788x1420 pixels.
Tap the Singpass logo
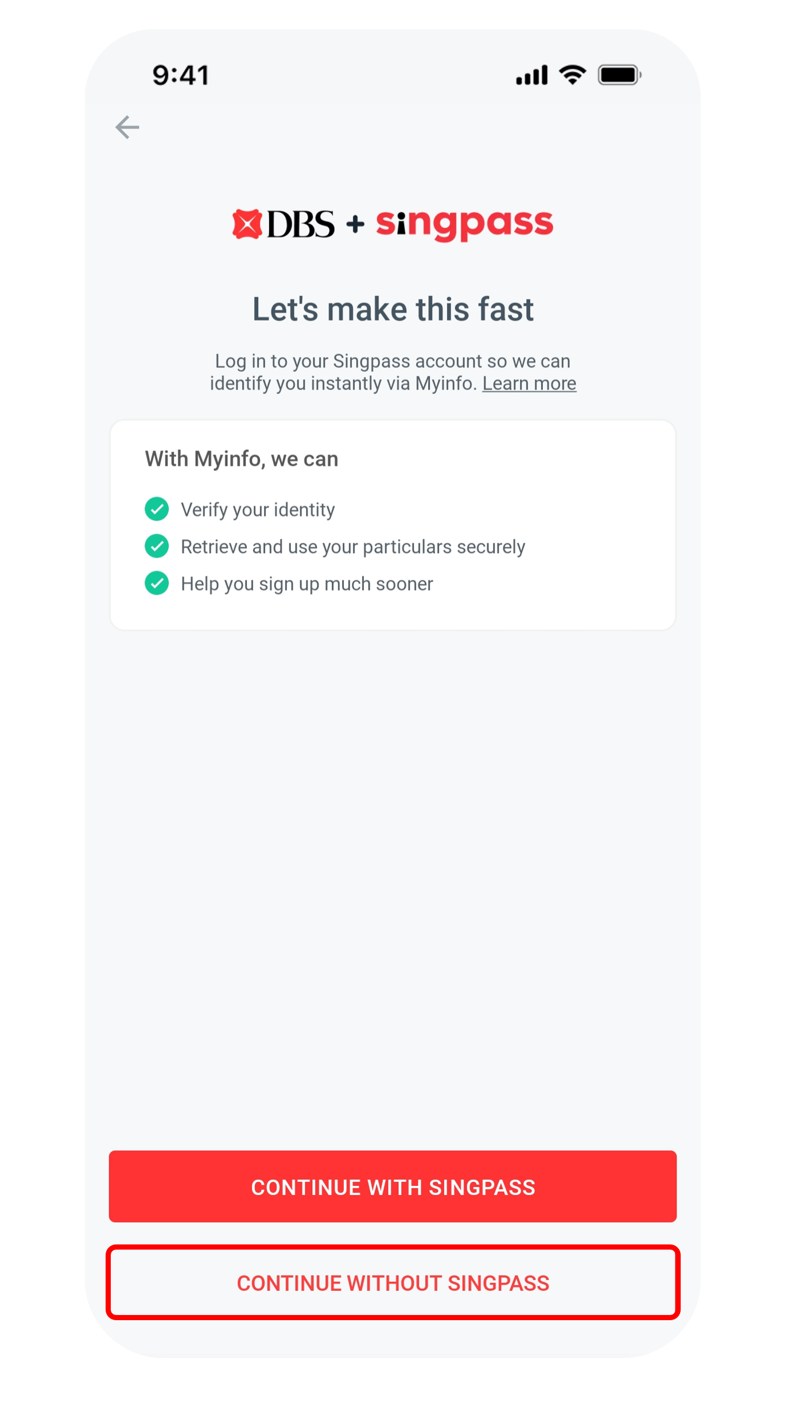[x=464, y=224]
